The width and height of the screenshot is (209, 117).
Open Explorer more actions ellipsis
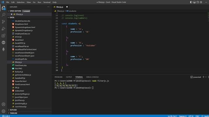48,7
